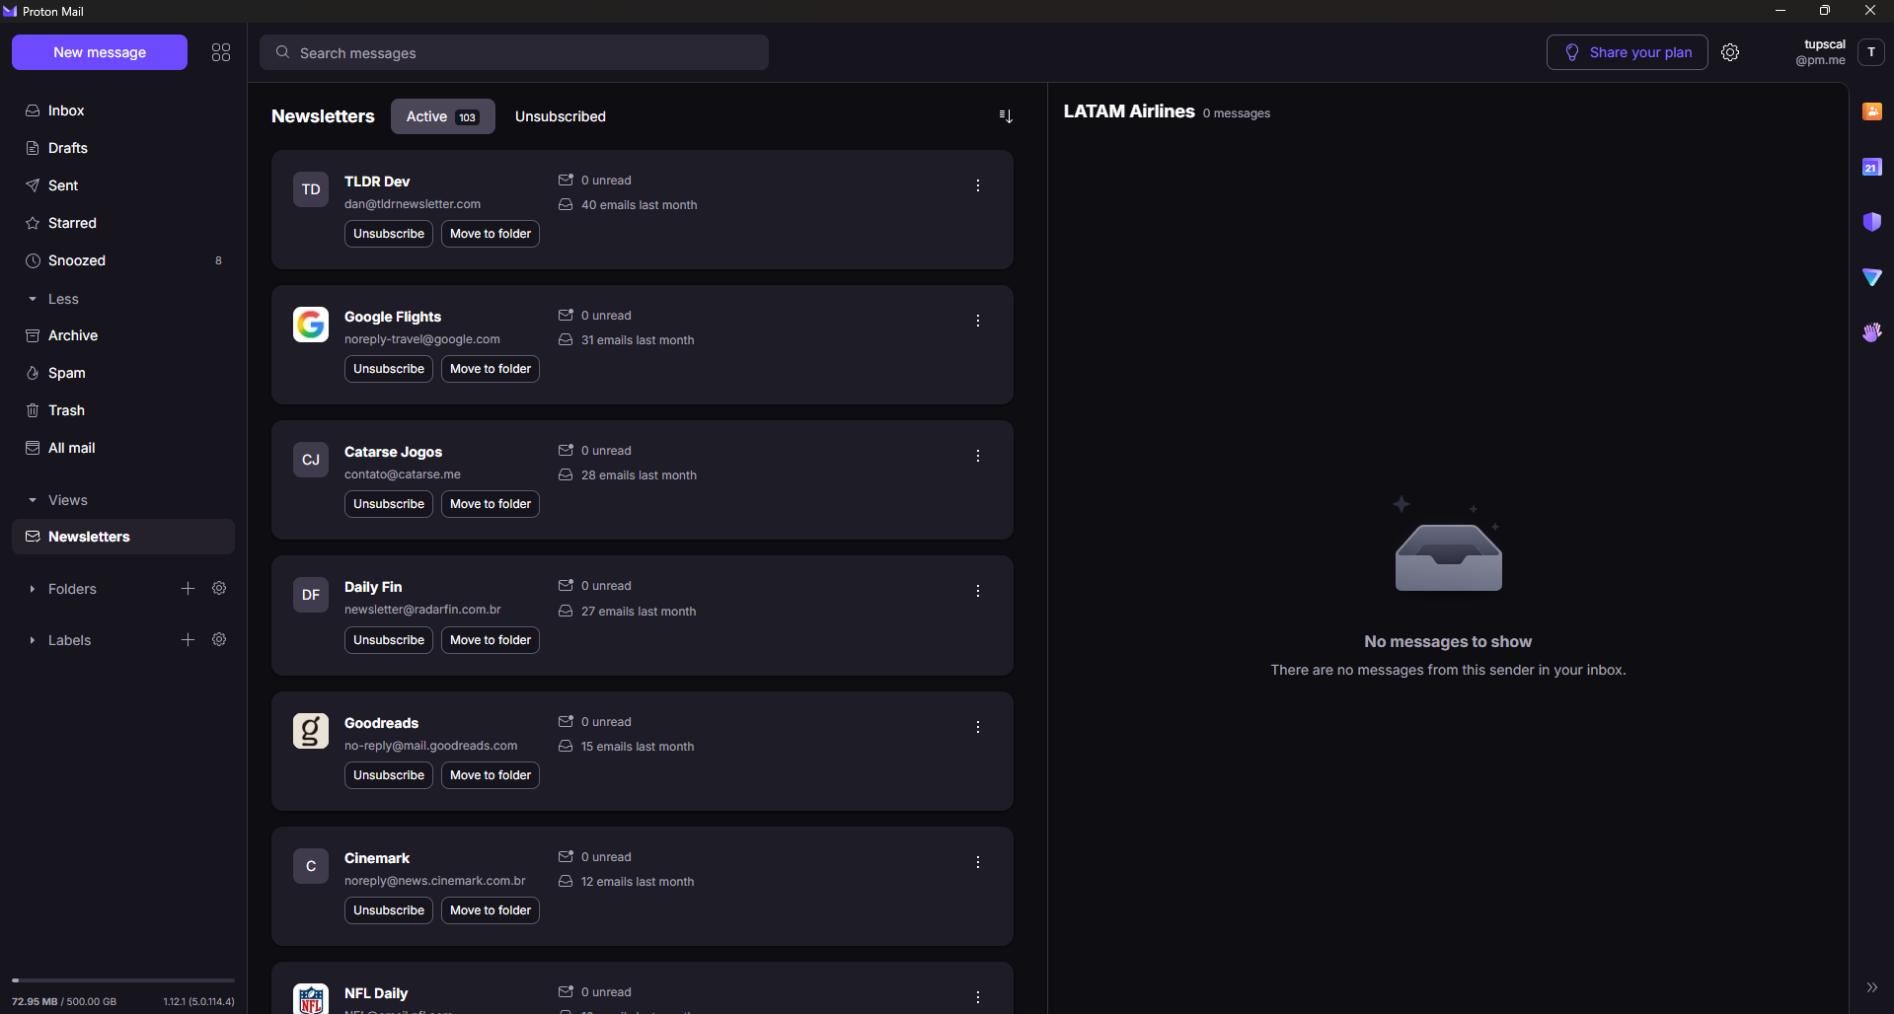Switch to the Active newsletters tab
Image resolution: width=1894 pixels, height=1014 pixels.
point(443,116)
